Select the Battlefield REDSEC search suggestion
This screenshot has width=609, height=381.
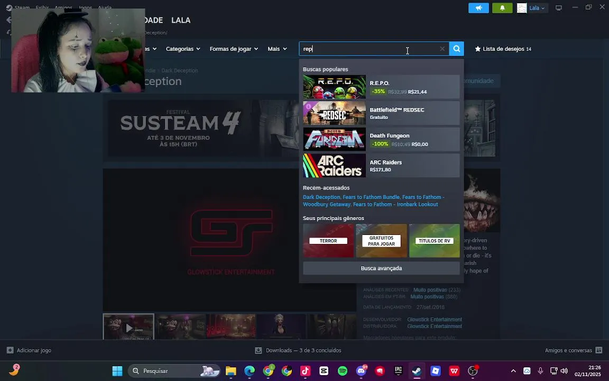tap(381, 113)
